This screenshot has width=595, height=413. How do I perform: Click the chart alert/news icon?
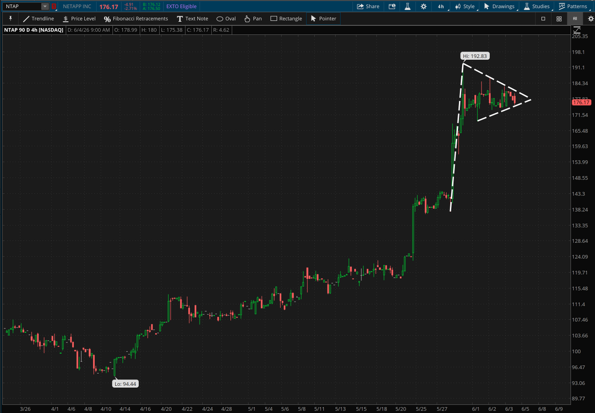392,6
